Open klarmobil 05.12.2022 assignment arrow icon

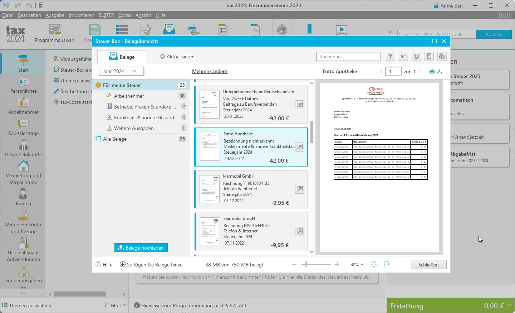(300, 189)
